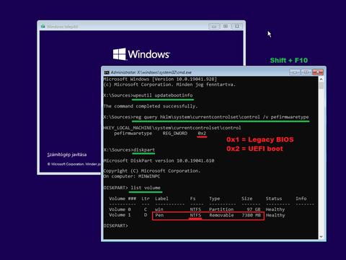Image resolution: width=346 pixels, height=260 pixels.
Task: Click the Administrator cmd.exe title bar text
Action: coord(151,72)
